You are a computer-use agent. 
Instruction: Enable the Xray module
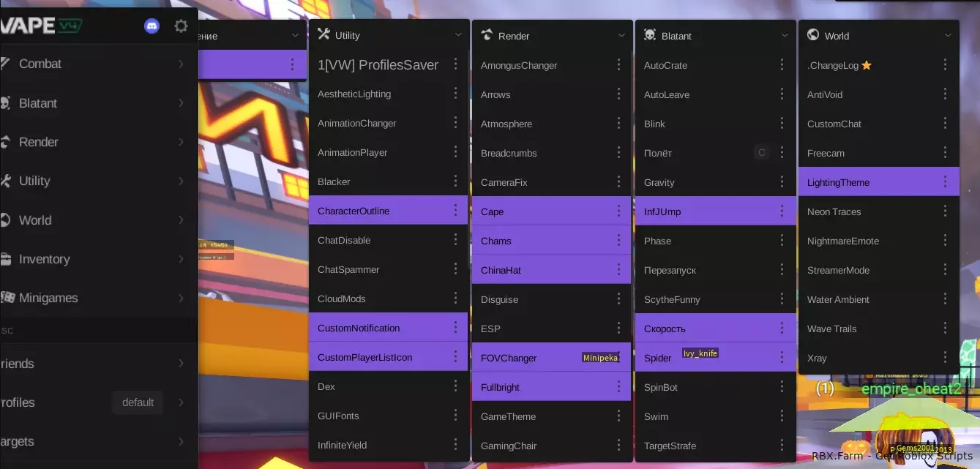(x=878, y=358)
